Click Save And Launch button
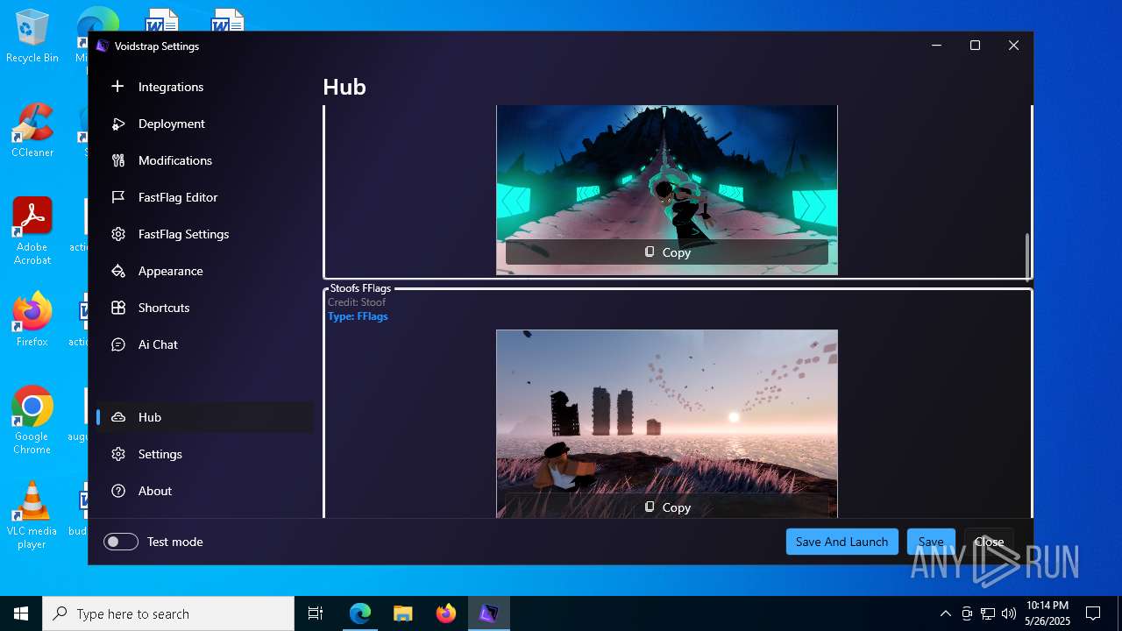The height and width of the screenshot is (631, 1122). 841,542
